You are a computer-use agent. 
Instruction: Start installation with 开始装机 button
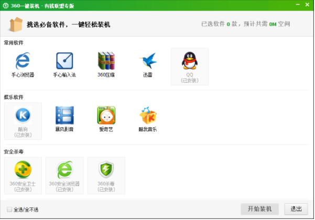pyautogui.click(x=259, y=209)
